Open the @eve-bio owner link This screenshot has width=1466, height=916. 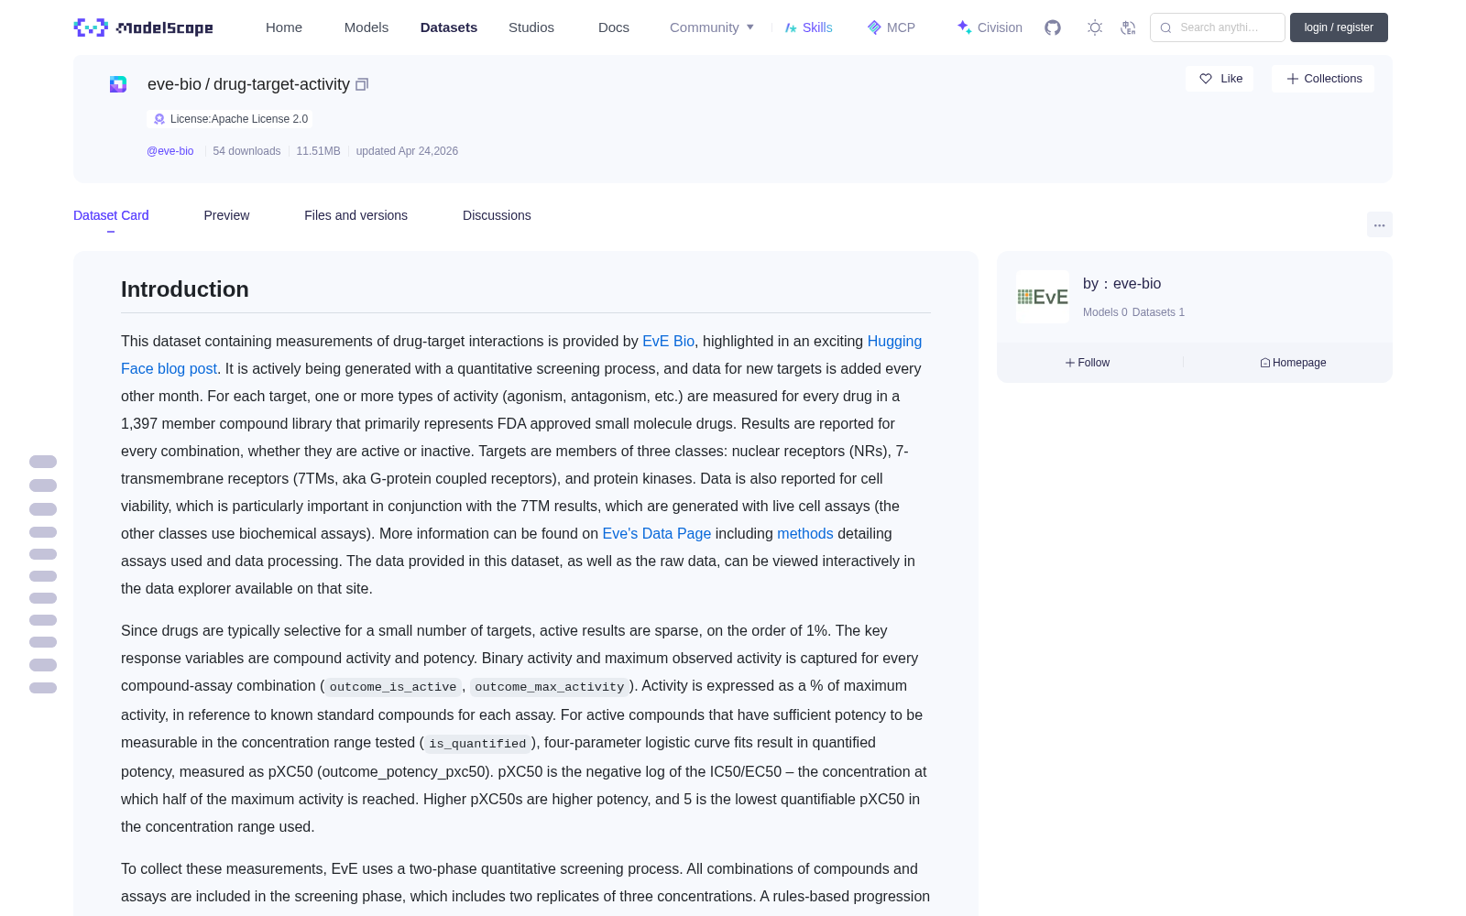(x=170, y=151)
